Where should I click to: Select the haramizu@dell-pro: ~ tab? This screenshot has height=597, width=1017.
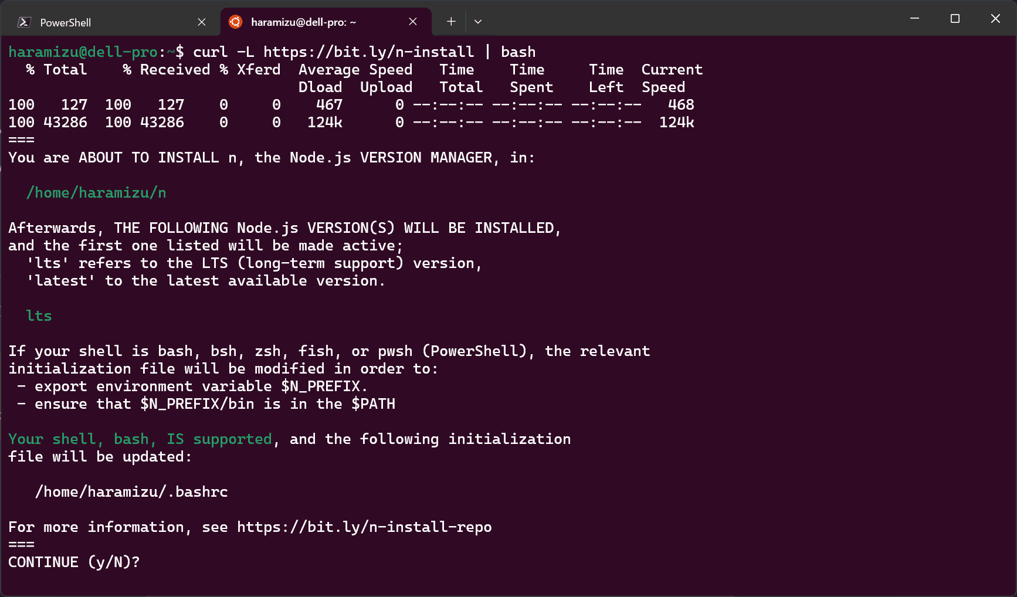(303, 22)
